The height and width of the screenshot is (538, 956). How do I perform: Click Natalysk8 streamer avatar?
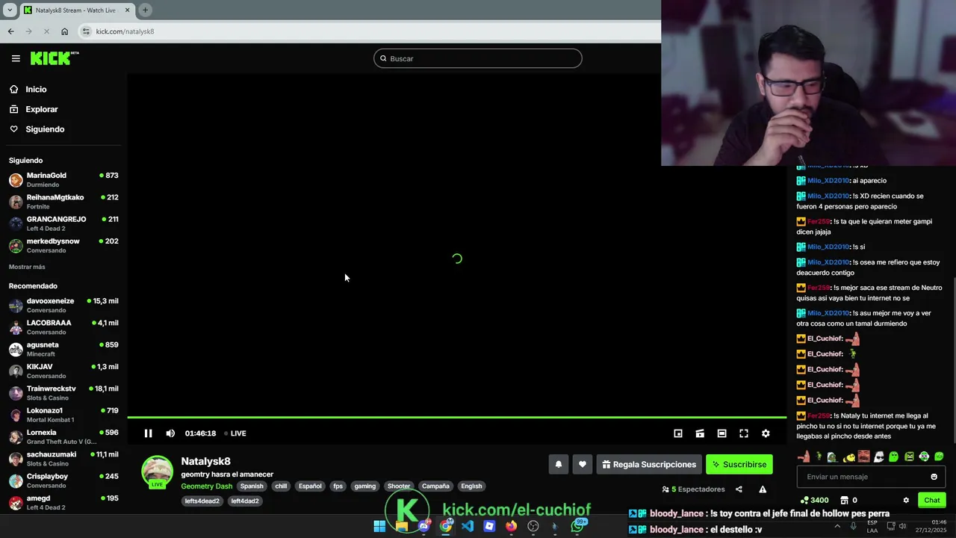[157, 471]
